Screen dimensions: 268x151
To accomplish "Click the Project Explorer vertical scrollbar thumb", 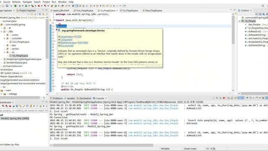I will tap(47, 39).
